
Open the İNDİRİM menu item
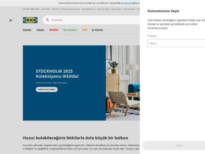(54, 30)
